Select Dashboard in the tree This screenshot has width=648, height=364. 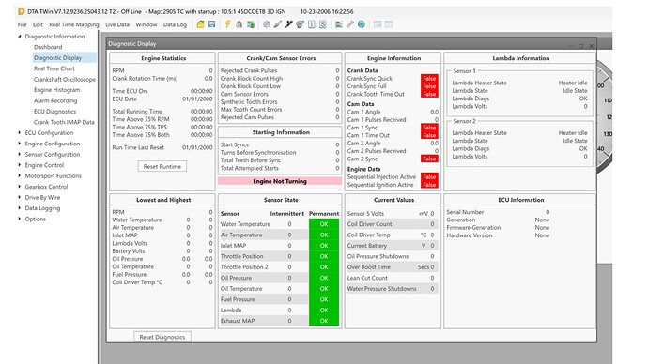click(48, 47)
